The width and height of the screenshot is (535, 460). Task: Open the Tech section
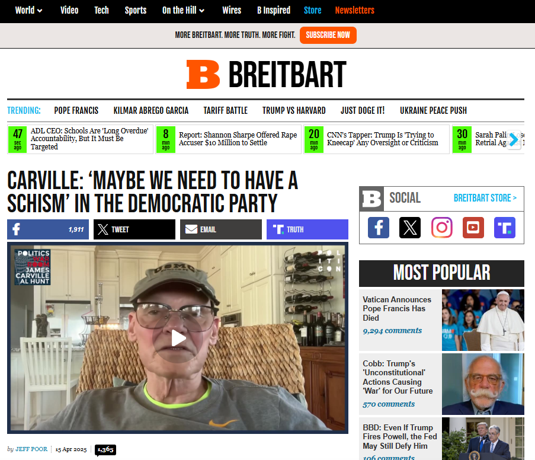[x=101, y=10]
